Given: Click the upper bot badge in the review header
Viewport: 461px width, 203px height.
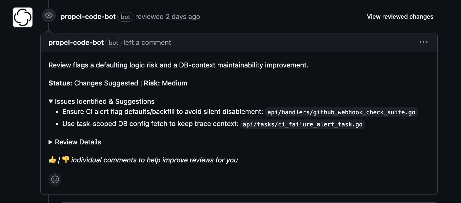Looking at the screenshot, I should click(125, 17).
